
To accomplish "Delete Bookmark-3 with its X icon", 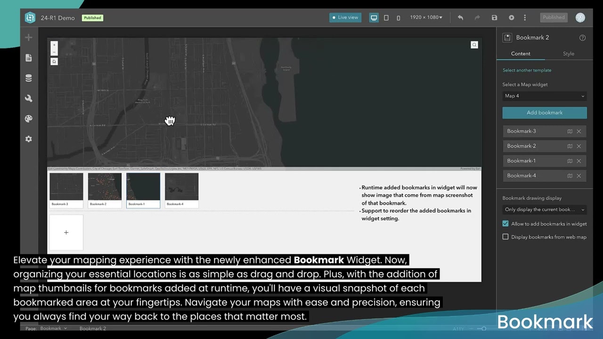I will pos(579,131).
